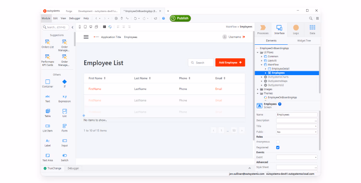The image size is (361, 183).
Task: Select the Label widget icon
Action: 48,141
